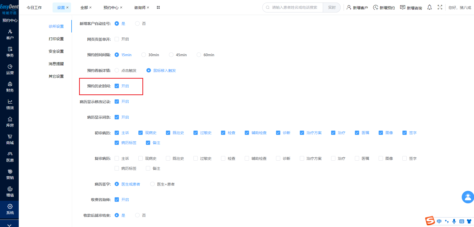Screen dimensions: 474x227
Task: Toggle Sogou punctuation mode icon
Action: pos(447,221)
